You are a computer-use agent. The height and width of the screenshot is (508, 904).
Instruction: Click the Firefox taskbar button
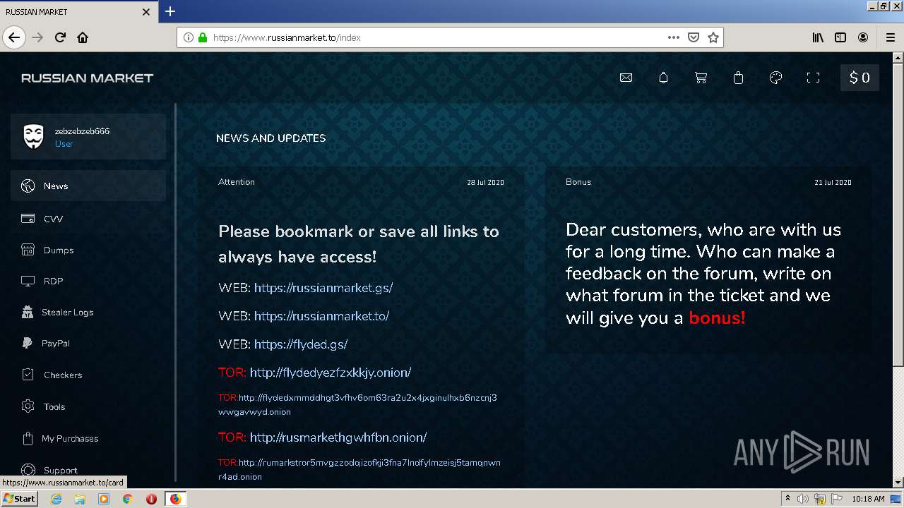175,499
